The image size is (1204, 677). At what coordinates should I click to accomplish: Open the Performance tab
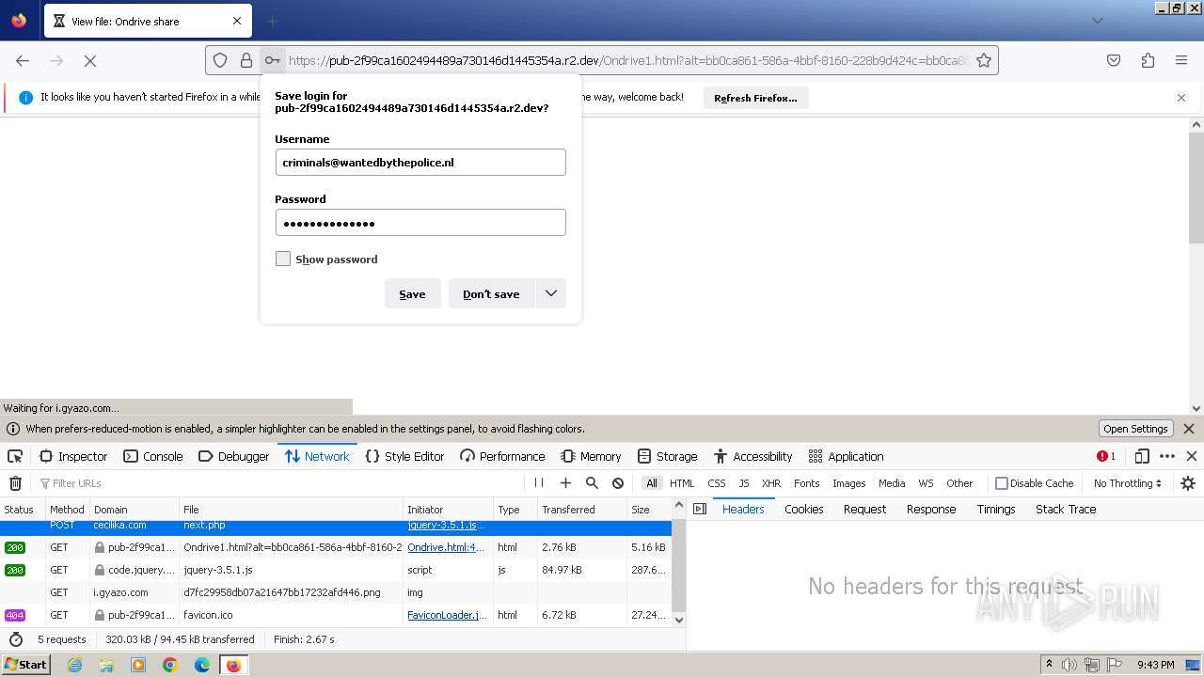[x=502, y=456]
